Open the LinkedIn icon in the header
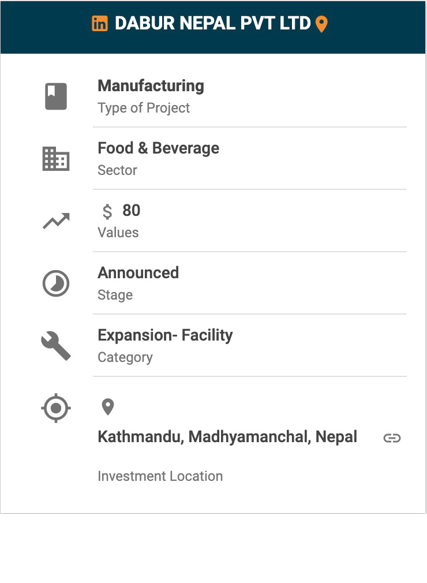 (100, 24)
